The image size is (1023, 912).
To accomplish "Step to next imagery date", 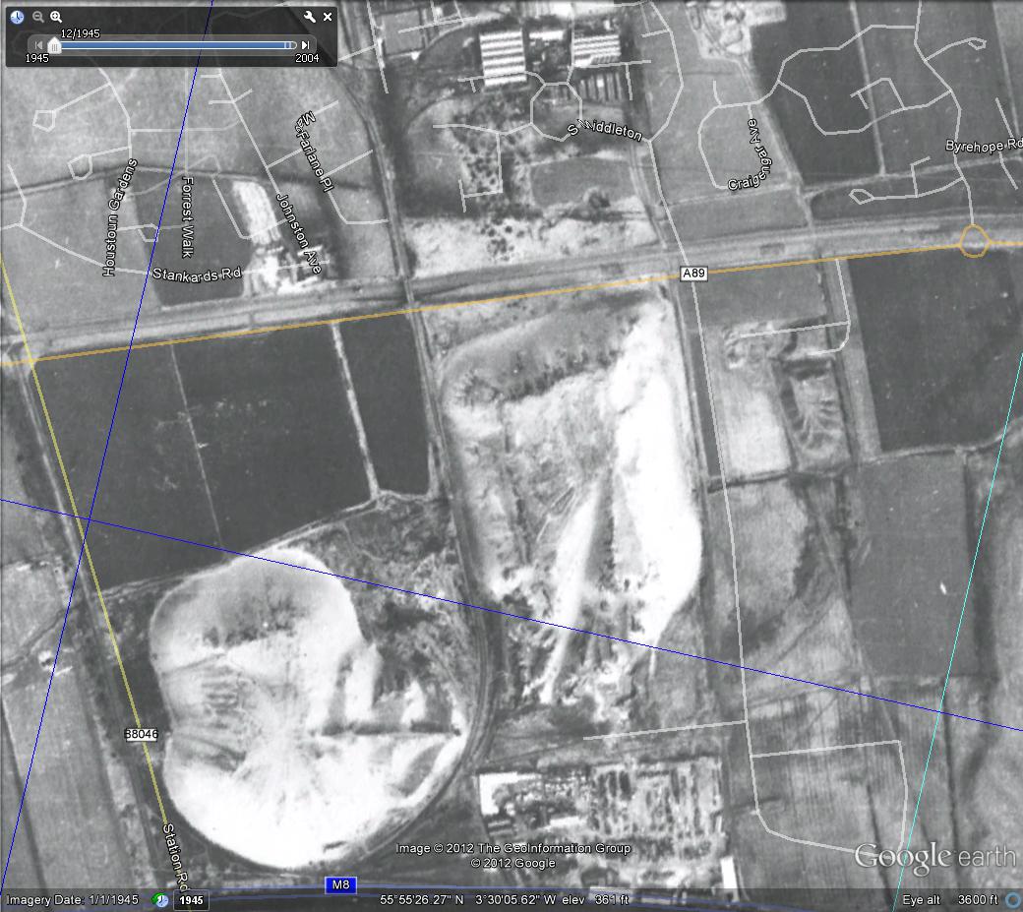I will click(306, 45).
